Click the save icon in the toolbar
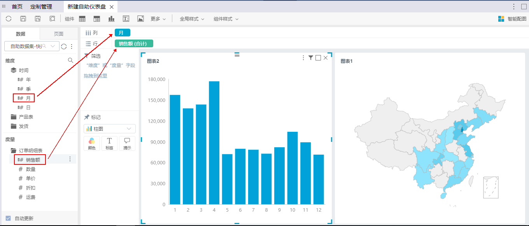 click(x=23, y=19)
